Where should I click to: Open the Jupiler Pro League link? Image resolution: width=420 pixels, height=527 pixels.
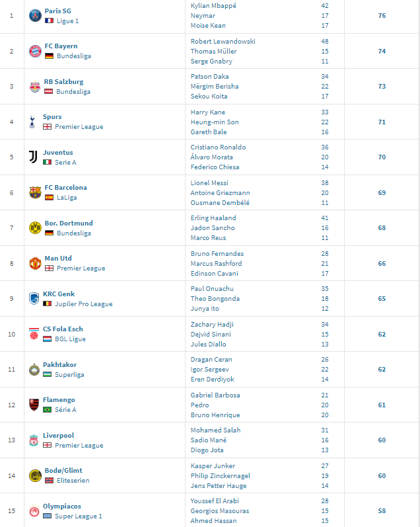(84, 304)
